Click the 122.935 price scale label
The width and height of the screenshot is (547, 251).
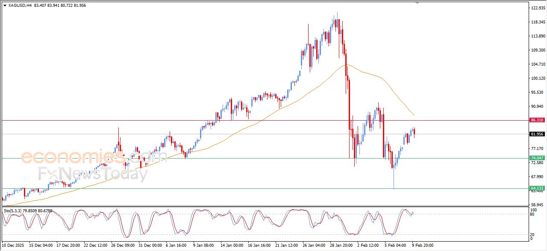(537, 8)
